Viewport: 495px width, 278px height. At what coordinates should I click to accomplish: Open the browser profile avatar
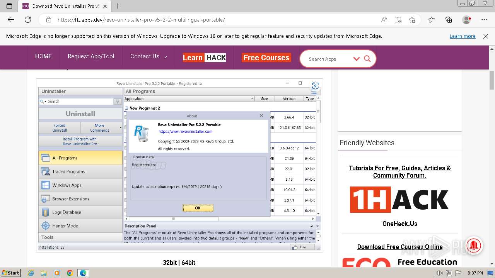467,20
